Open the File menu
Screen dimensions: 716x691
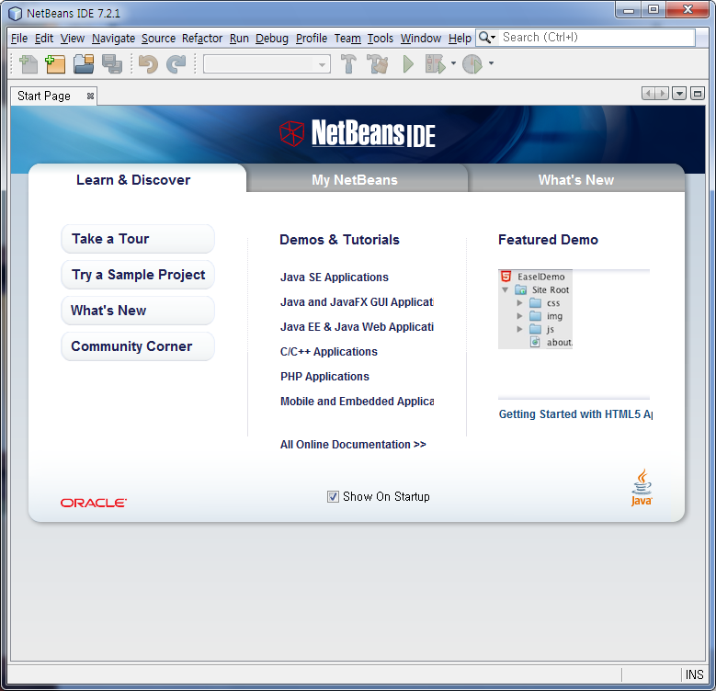tap(19, 38)
